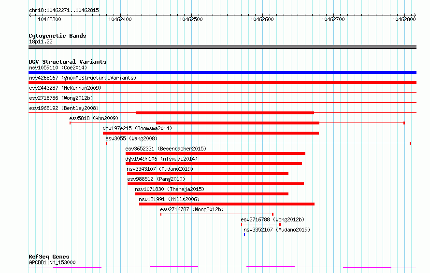Click the red dgv1549n106 variant bar
The height and width of the screenshot is (273, 430).
(x=214, y=164)
